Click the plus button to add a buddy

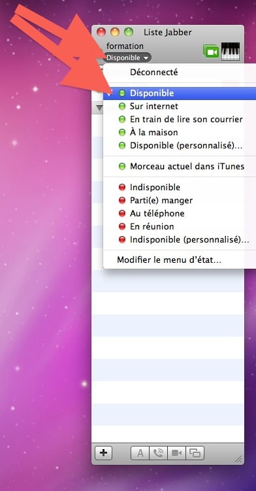point(103,453)
